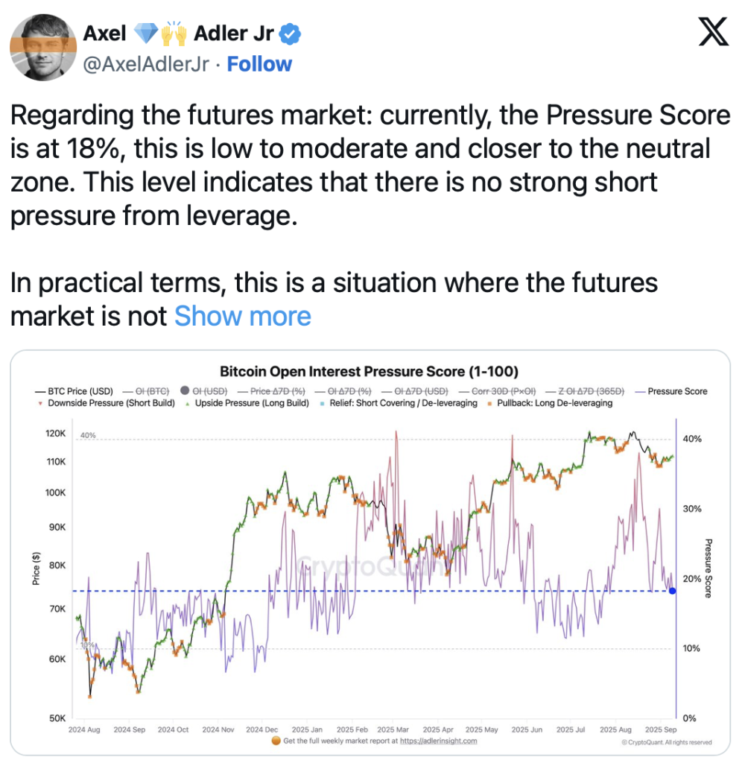Click the blue Pressure Score endpoint dot
Screen dimensions: 745x763
[672, 591]
